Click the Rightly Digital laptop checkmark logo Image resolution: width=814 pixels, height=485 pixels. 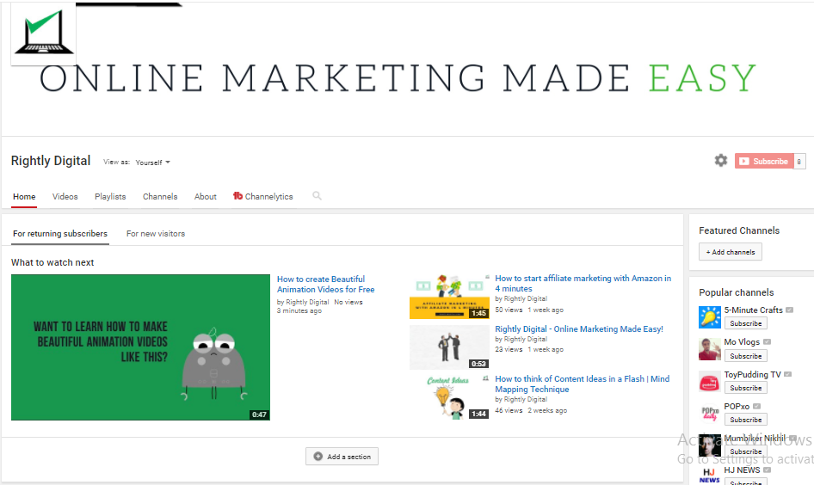coord(44,34)
